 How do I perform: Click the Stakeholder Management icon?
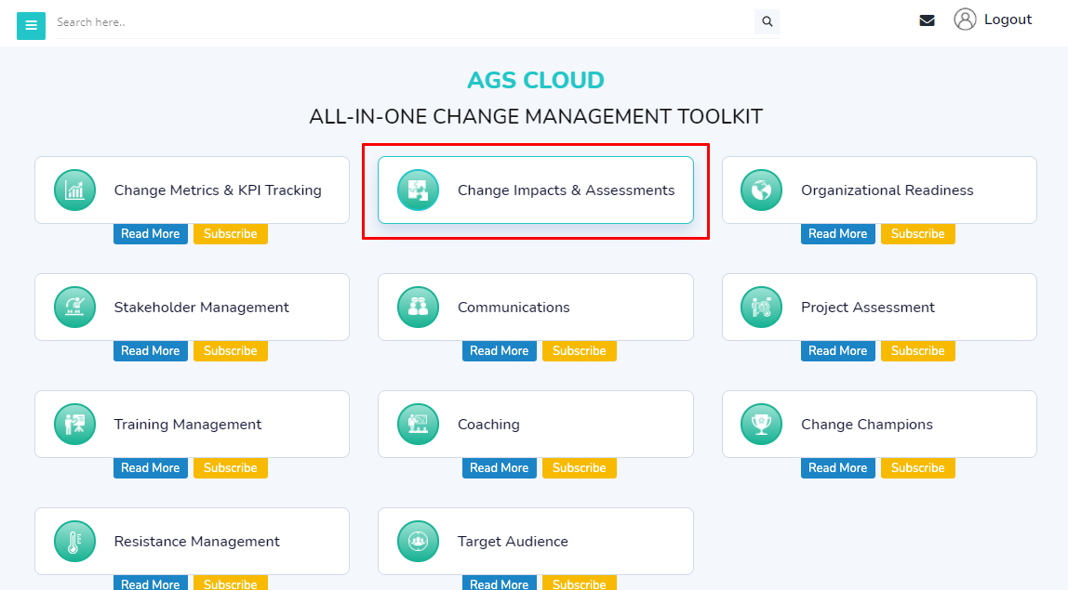[x=75, y=307]
